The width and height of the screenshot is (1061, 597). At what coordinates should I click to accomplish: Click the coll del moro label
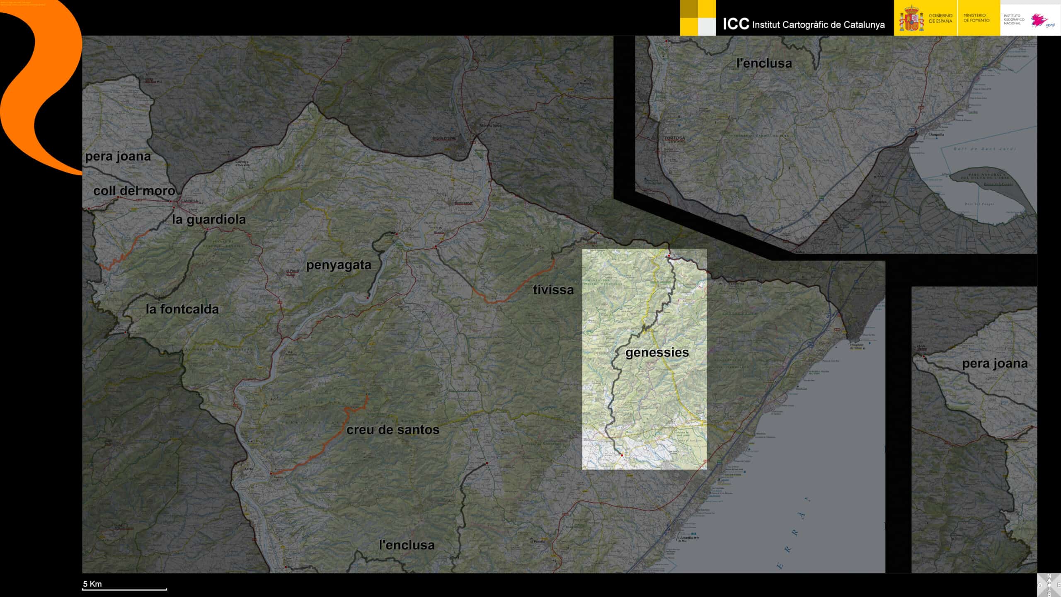click(134, 191)
